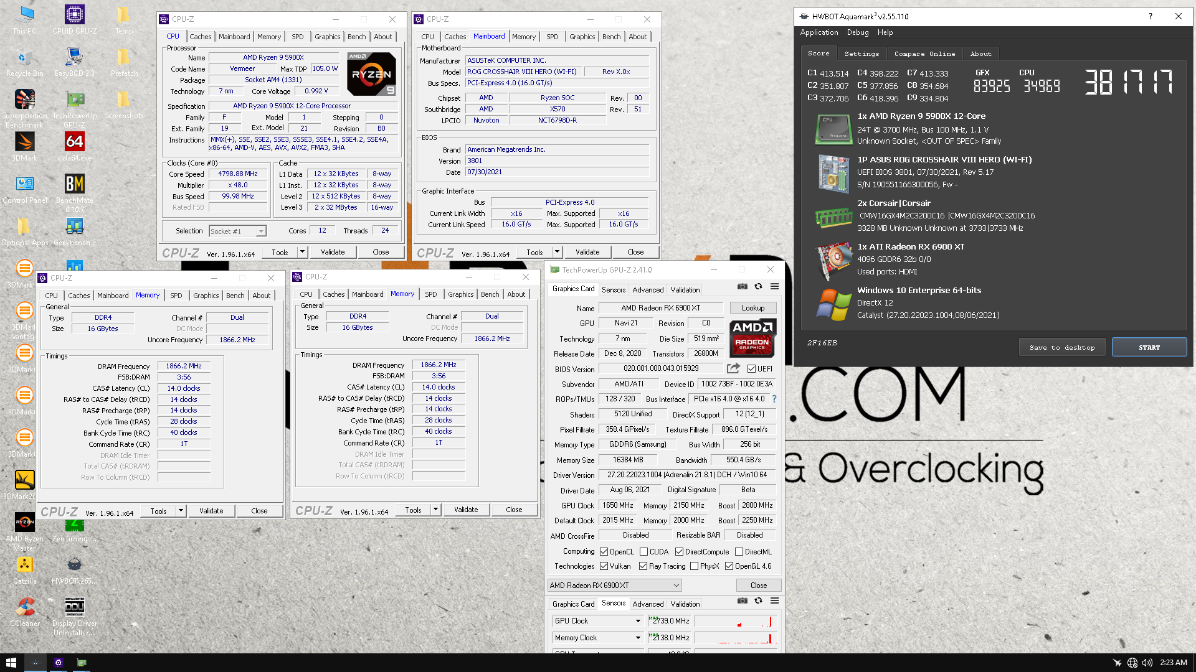
Task: Select the Advanced tab in upper GPU-Z panel
Action: [648, 290]
